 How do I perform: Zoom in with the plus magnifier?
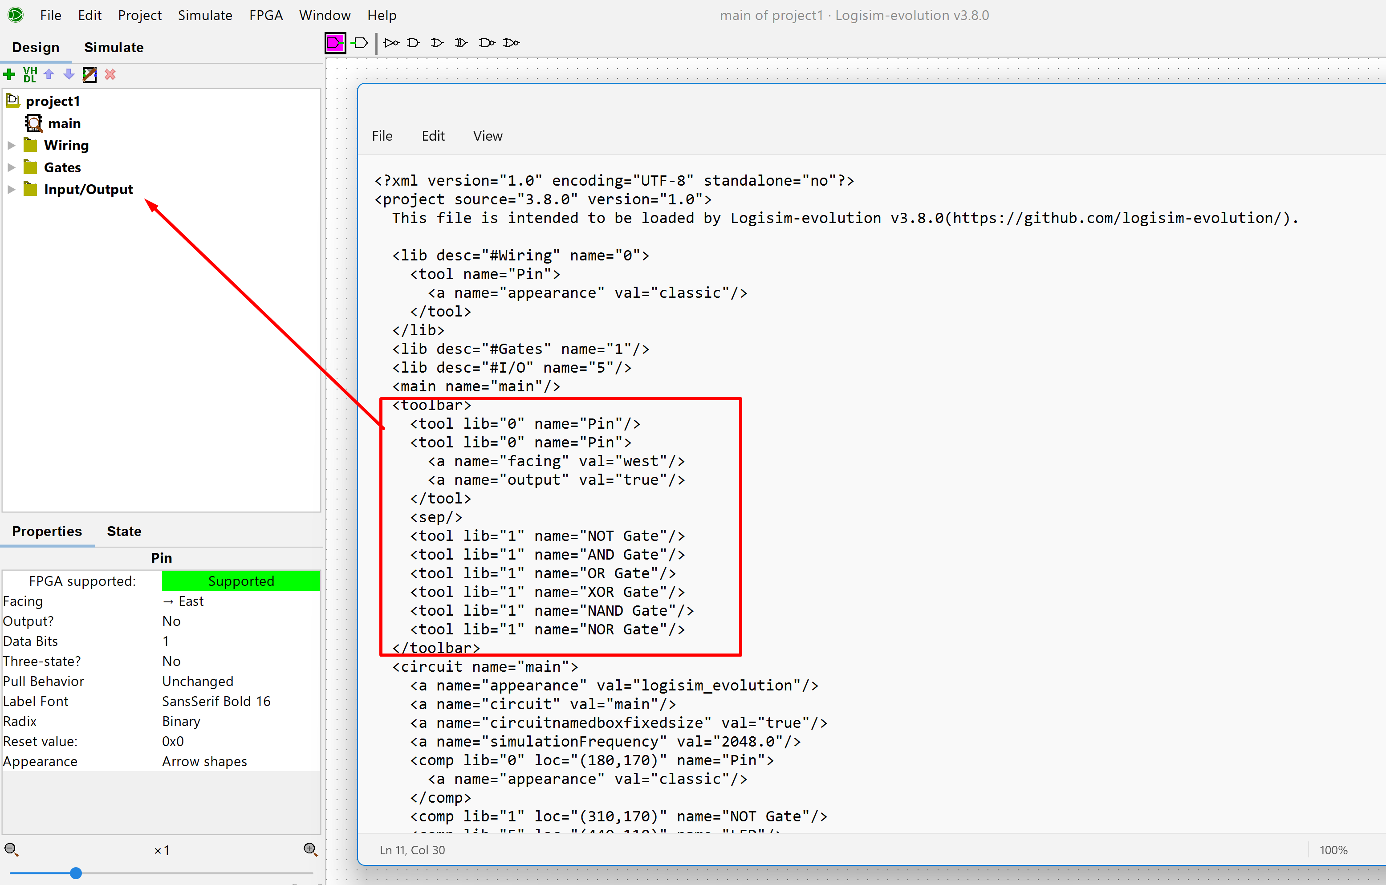pos(310,850)
